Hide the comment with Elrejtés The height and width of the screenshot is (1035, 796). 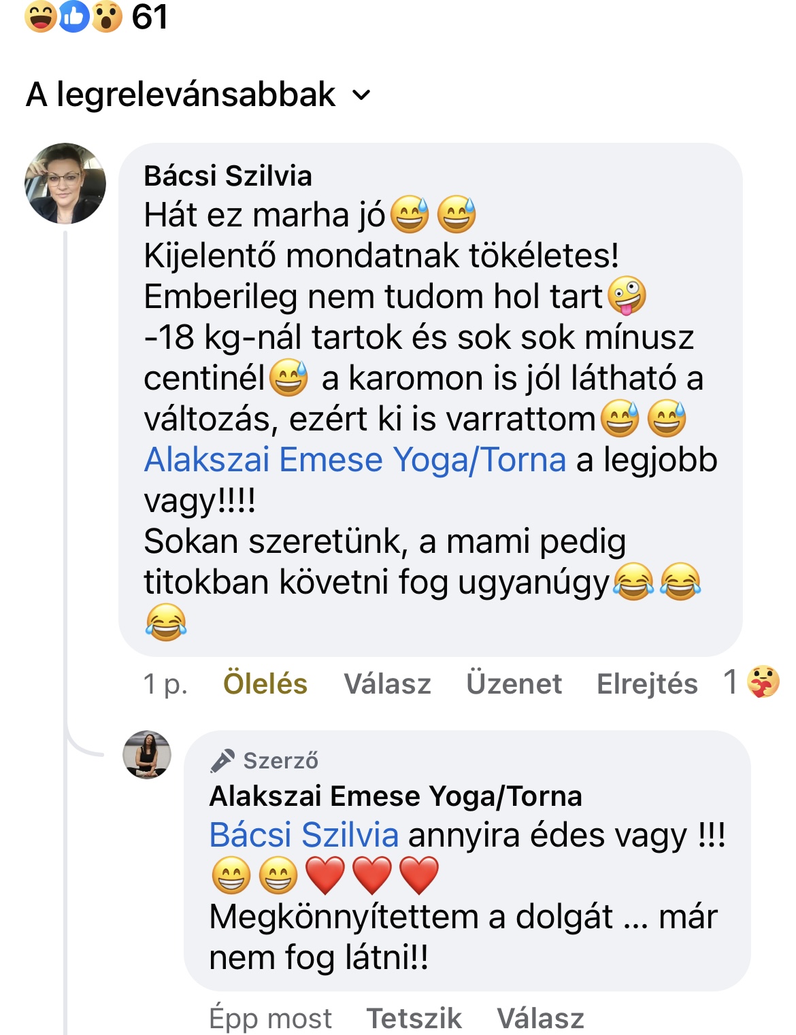(x=647, y=683)
